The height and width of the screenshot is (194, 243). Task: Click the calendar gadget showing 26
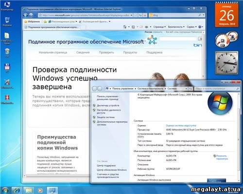click(226, 15)
